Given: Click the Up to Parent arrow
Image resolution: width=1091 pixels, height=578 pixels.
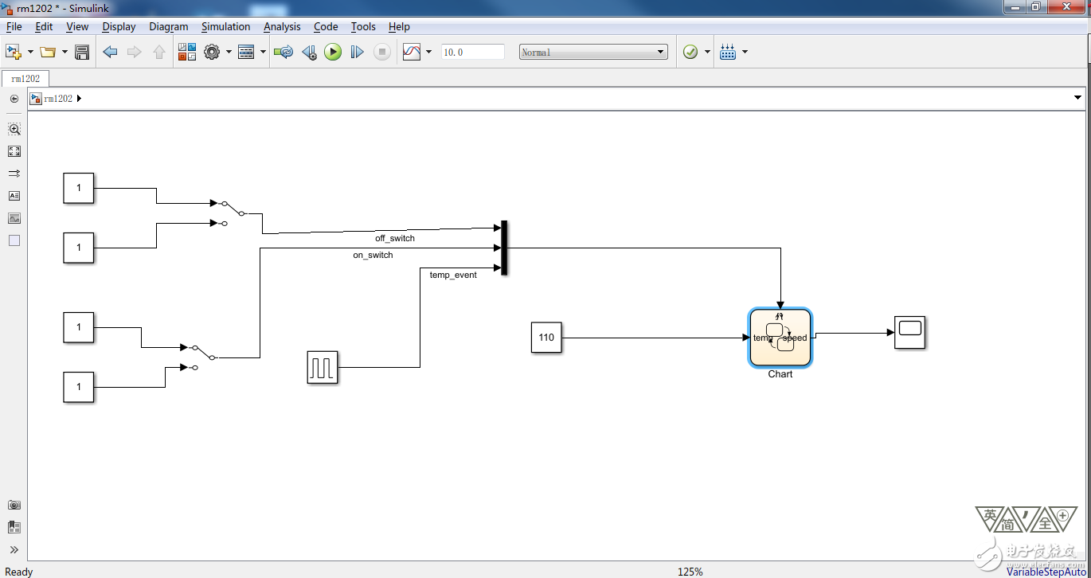Looking at the screenshot, I should [x=158, y=53].
